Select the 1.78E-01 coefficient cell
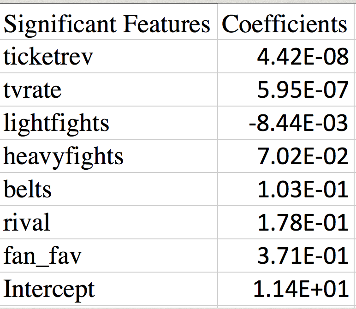The width and height of the screenshot is (356, 309). coord(302,223)
